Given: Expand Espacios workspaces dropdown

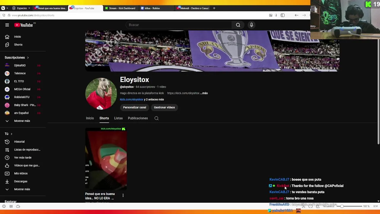Looking at the screenshot, I should tap(21, 8).
